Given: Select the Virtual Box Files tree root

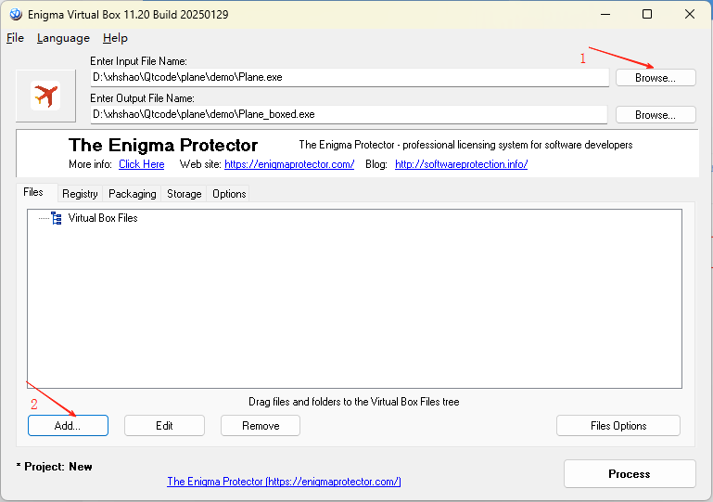Looking at the screenshot, I should 103,218.
